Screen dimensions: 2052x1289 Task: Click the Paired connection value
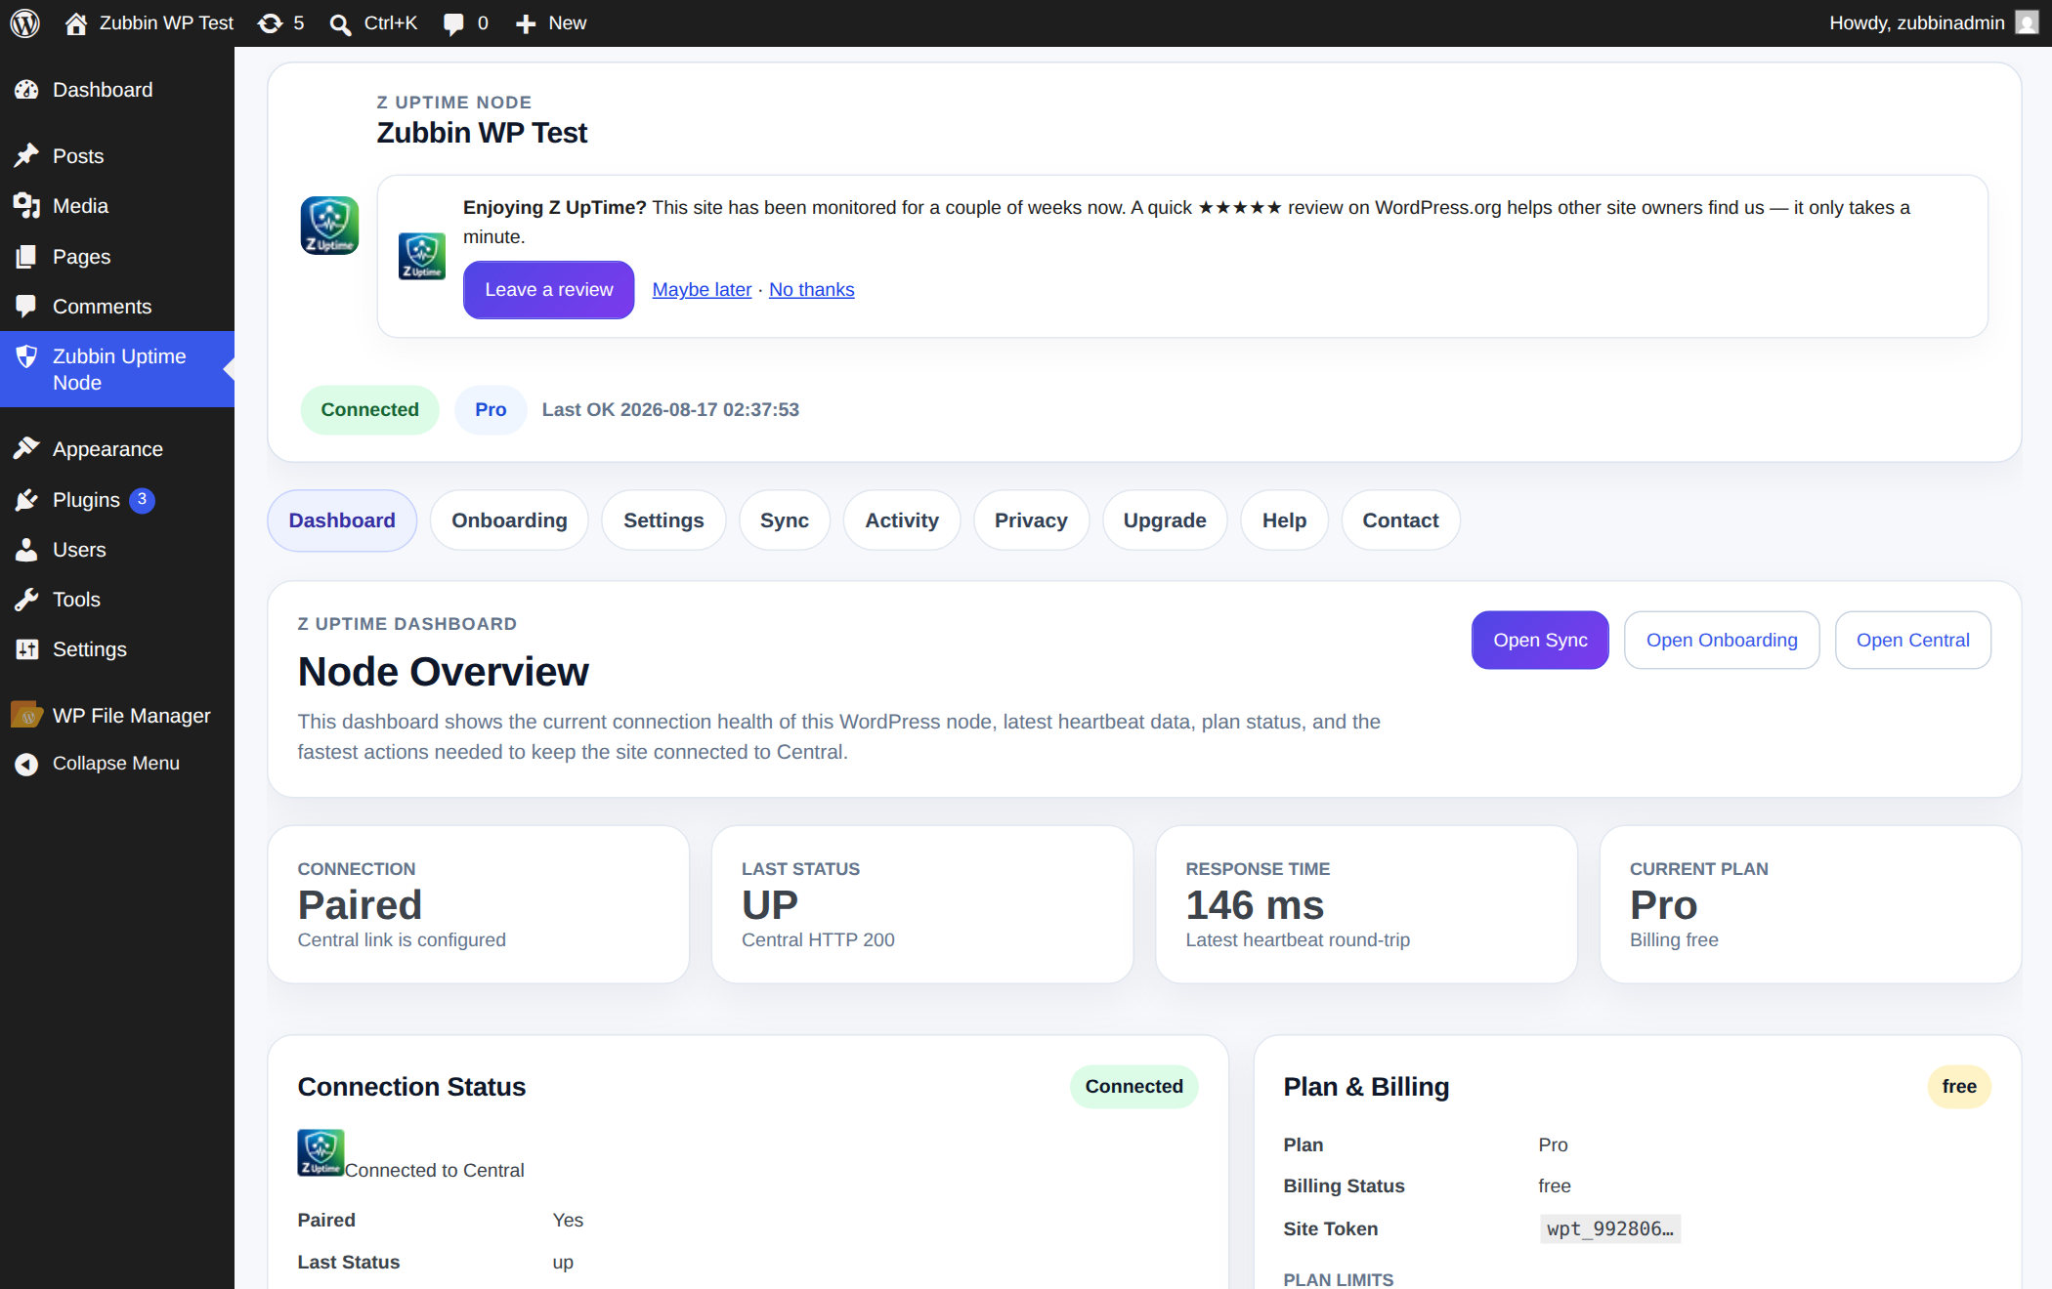click(360, 905)
